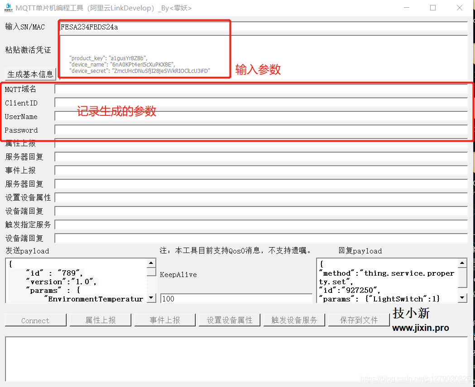This screenshot has width=475, height=387.
Task: Click the "product_key" line in credentials
Action: 109,58
